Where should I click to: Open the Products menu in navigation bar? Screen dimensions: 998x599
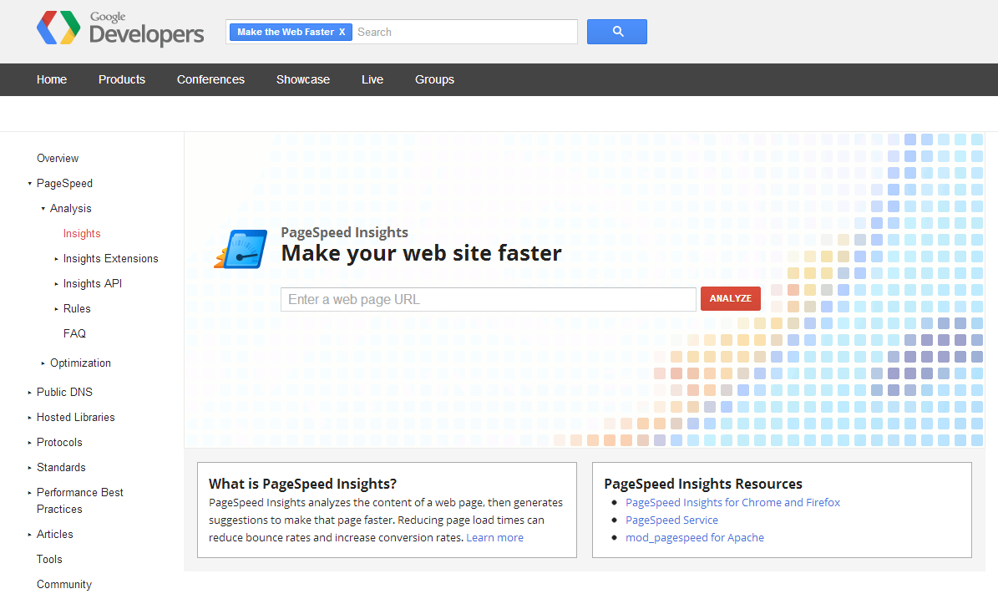click(122, 79)
